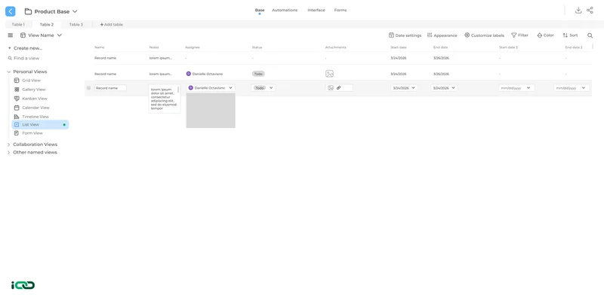Tick the checkbox on the editing row
Image resolution: width=604 pixels, height=295 pixels.
(x=88, y=88)
